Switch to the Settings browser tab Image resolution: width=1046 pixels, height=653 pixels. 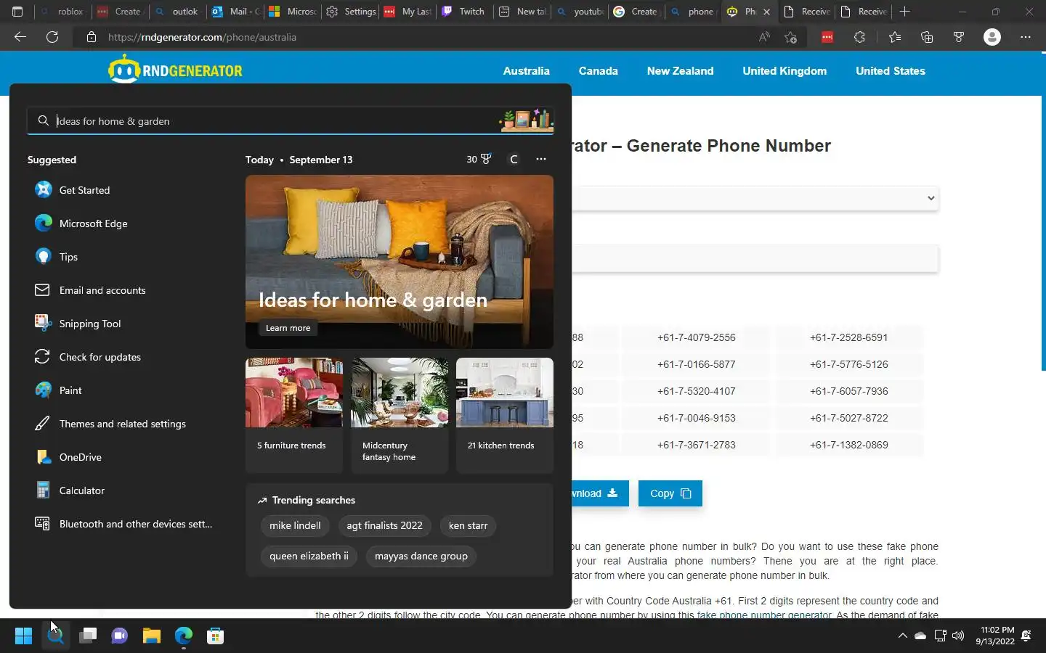coord(352,12)
